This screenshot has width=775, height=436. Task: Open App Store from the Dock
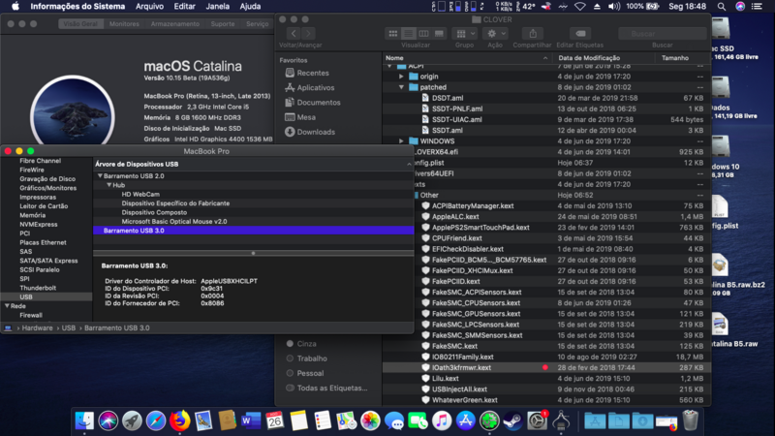[466, 420]
